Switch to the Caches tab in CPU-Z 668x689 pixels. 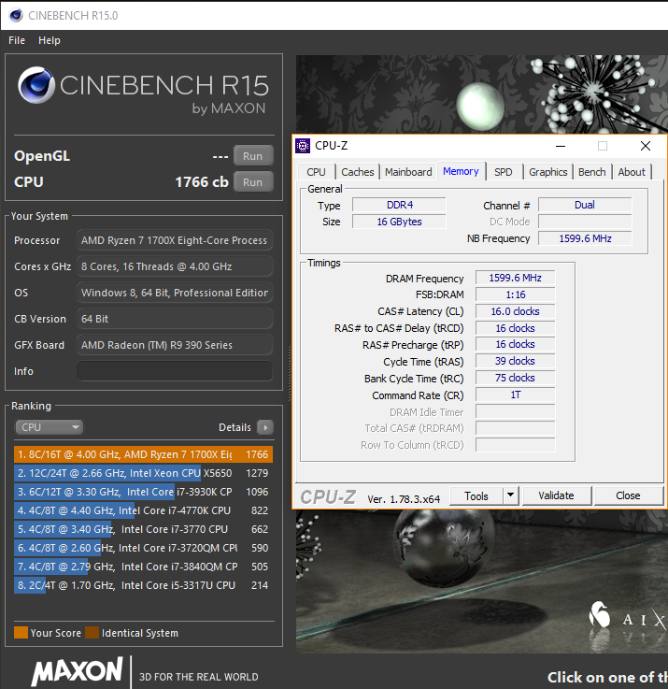click(358, 172)
